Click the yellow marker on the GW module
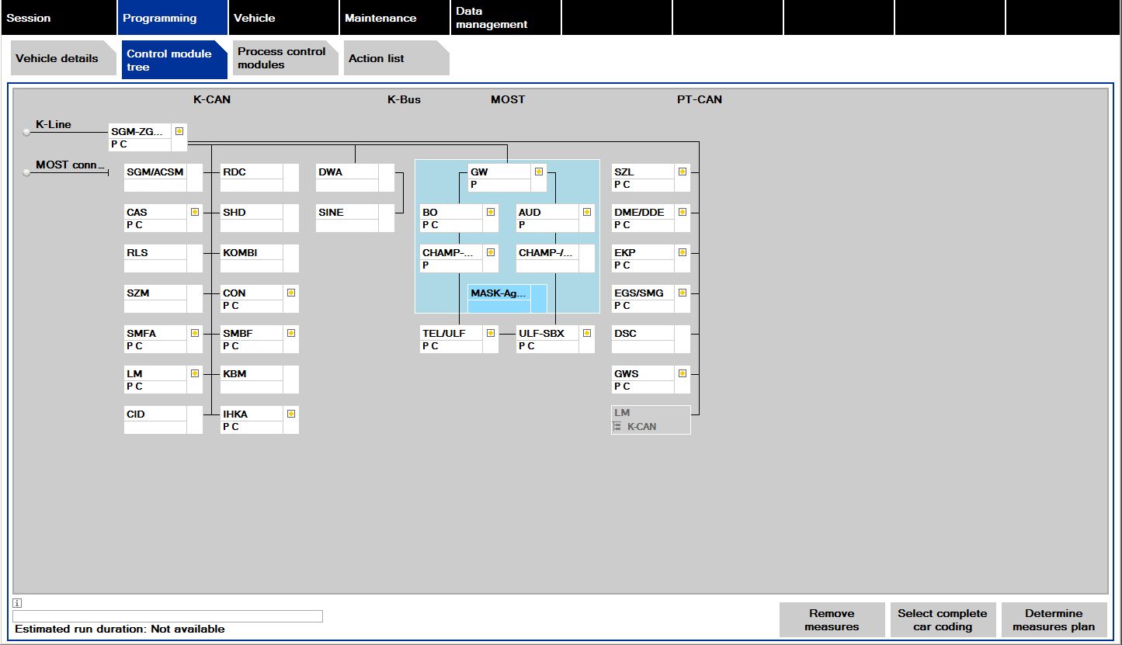 click(x=539, y=172)
